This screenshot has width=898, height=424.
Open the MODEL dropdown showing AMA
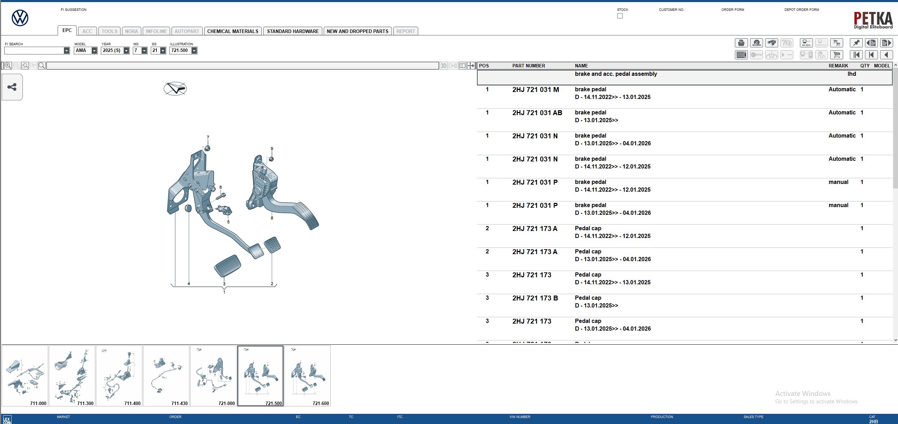[x=94, y=50]
